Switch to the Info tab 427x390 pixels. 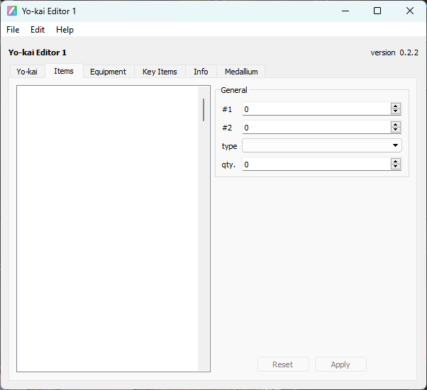201,72
